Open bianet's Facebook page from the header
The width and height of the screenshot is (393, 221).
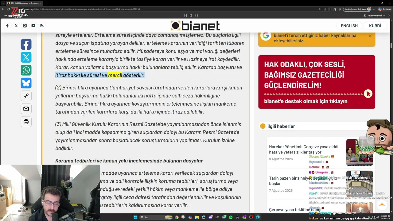point(7,26)
